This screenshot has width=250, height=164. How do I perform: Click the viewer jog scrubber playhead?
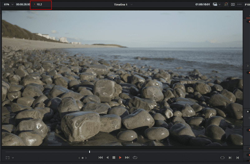89,152
